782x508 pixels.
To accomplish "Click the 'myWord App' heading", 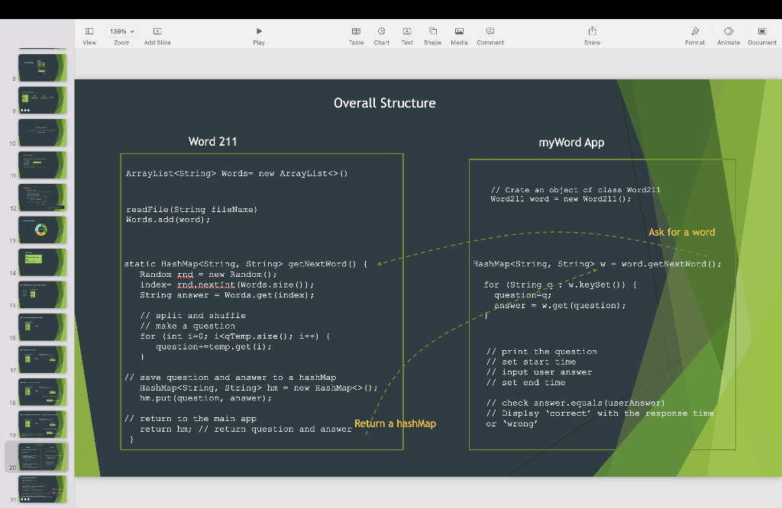I will [571, 143].
